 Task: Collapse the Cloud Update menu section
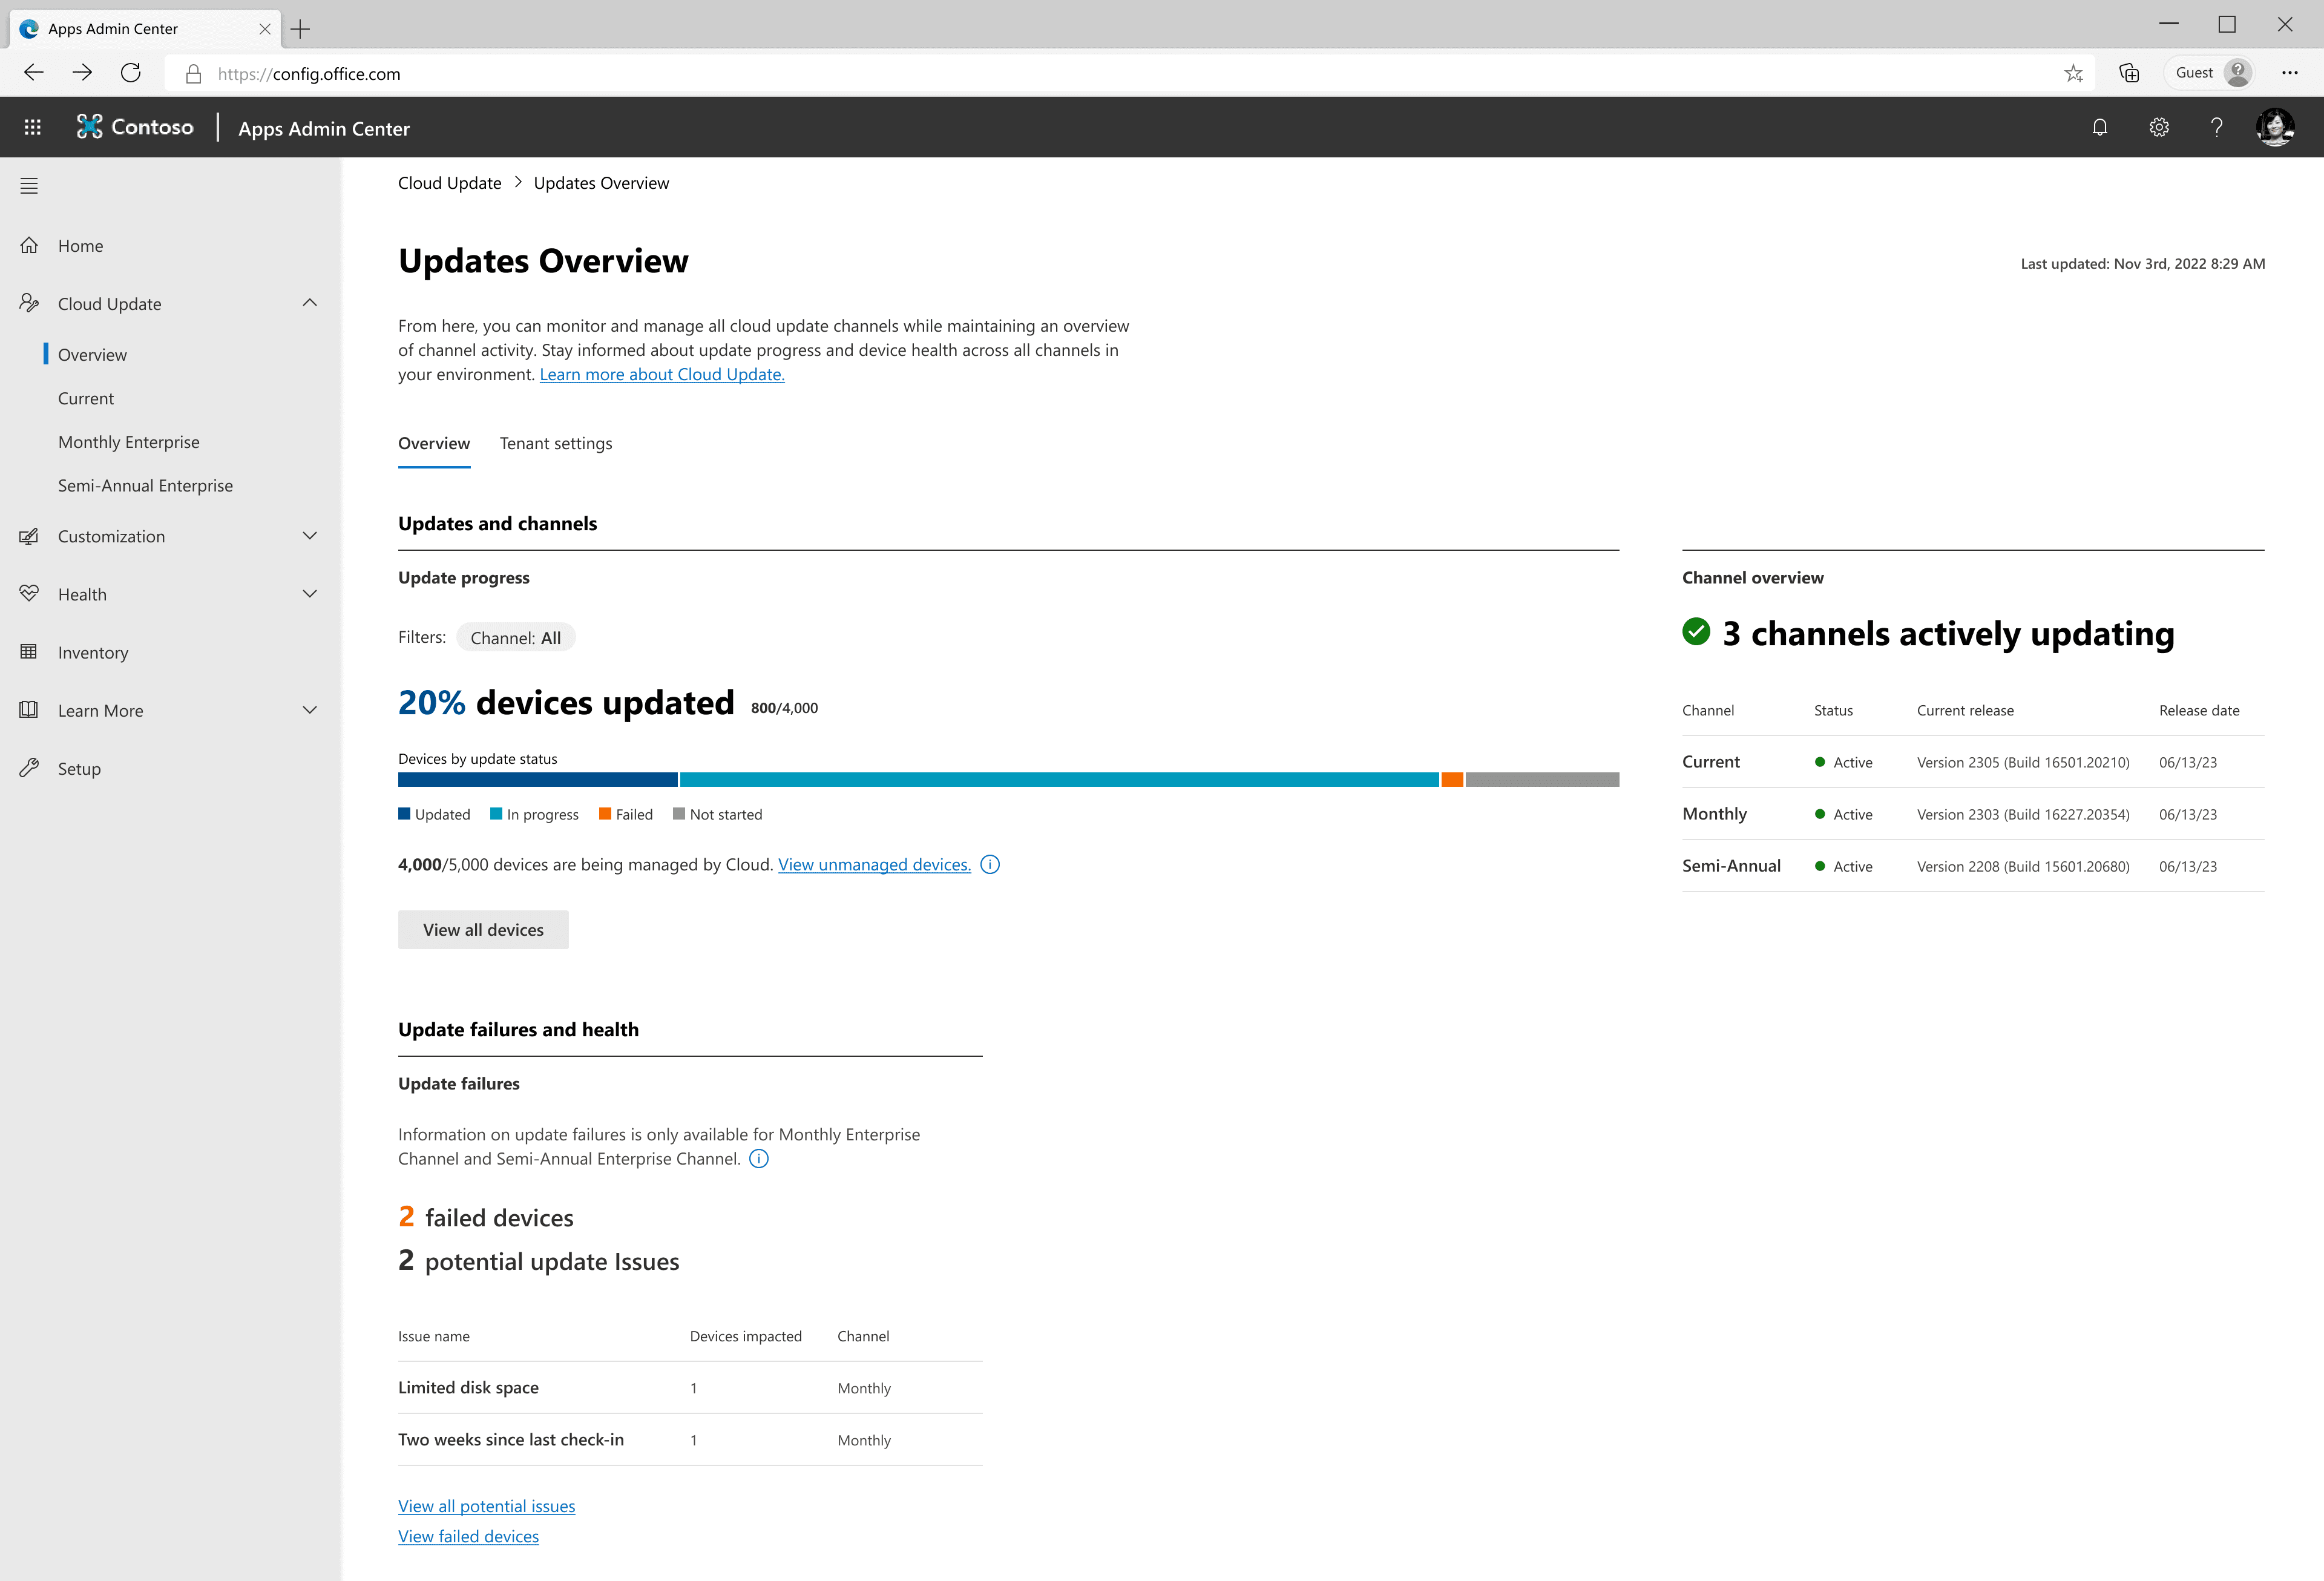pyautogui.click(x=310, y=303)
